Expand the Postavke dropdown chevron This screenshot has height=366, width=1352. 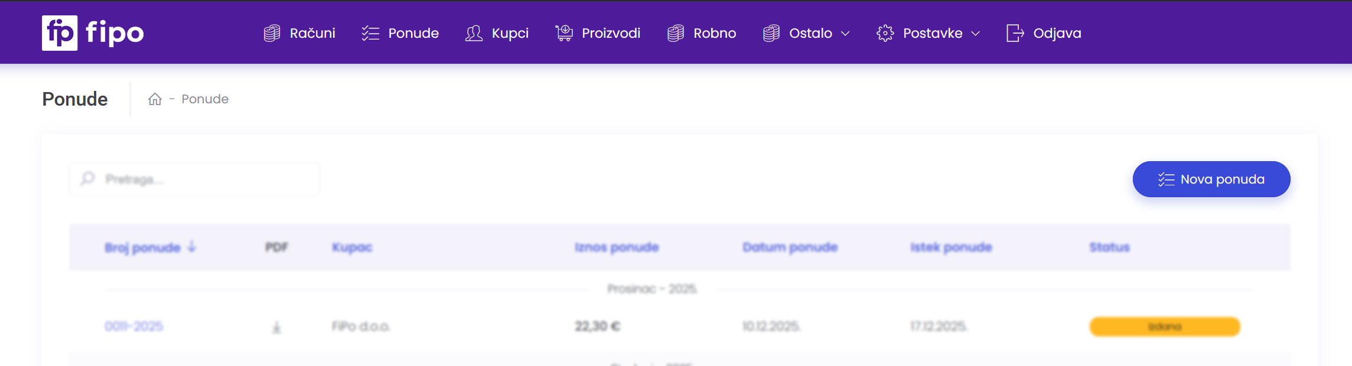pos(976,34)
